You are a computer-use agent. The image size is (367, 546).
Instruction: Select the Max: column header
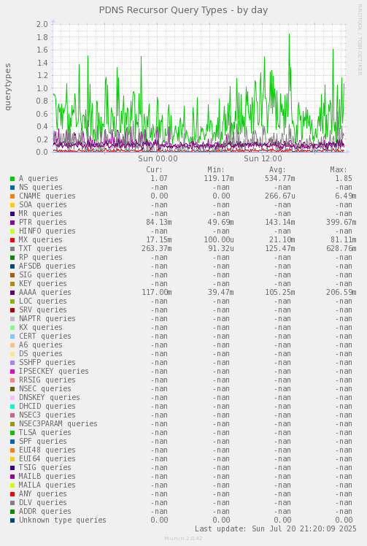[x=339, y=169]
